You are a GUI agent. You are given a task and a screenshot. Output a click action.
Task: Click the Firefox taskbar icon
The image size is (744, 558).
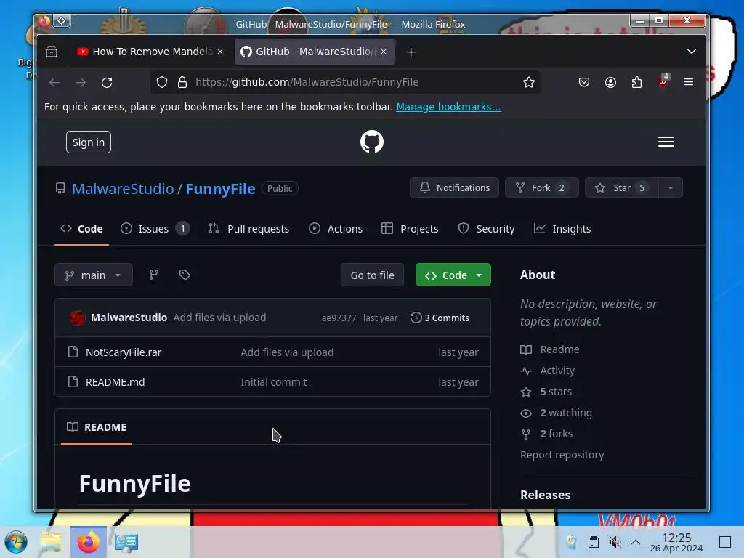coord(88,542)
